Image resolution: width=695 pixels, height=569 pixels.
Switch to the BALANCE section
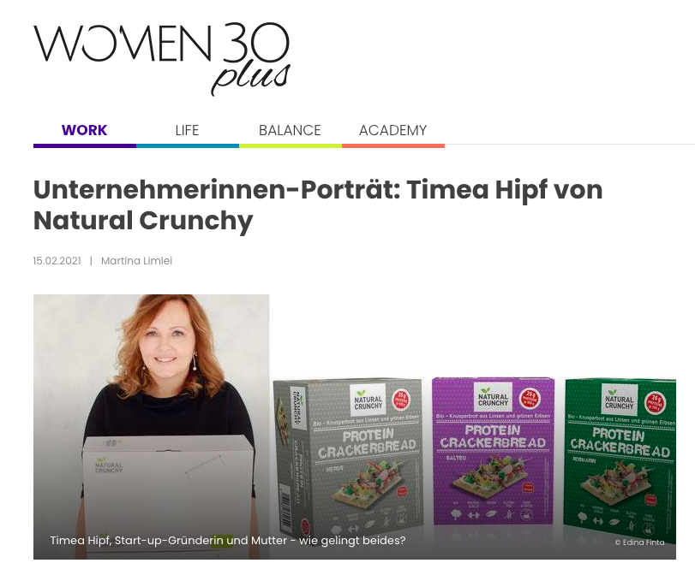point(290,130)
